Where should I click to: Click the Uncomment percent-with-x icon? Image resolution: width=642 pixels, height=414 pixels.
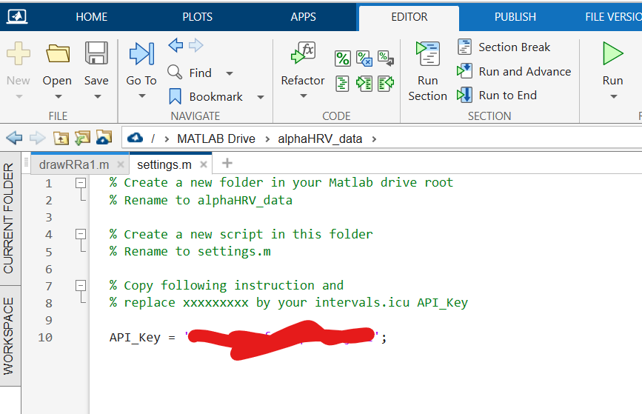[364, 59]
